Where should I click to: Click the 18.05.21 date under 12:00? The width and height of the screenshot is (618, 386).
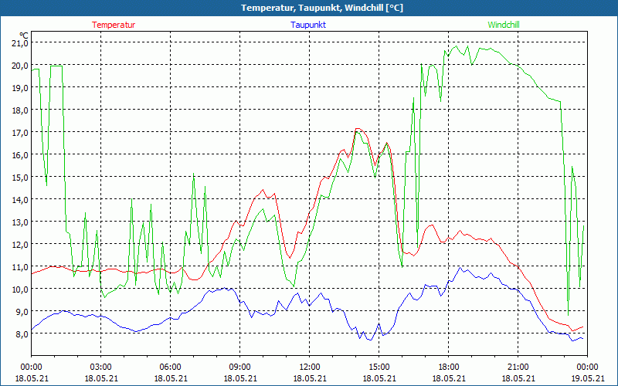(x=310, y=378)
